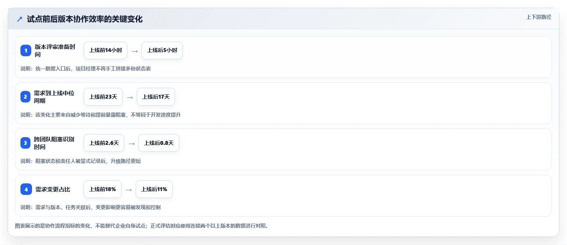Click the 上线前23天 value pill
This screenshot has height=245, width=567.
coord(103,97)
